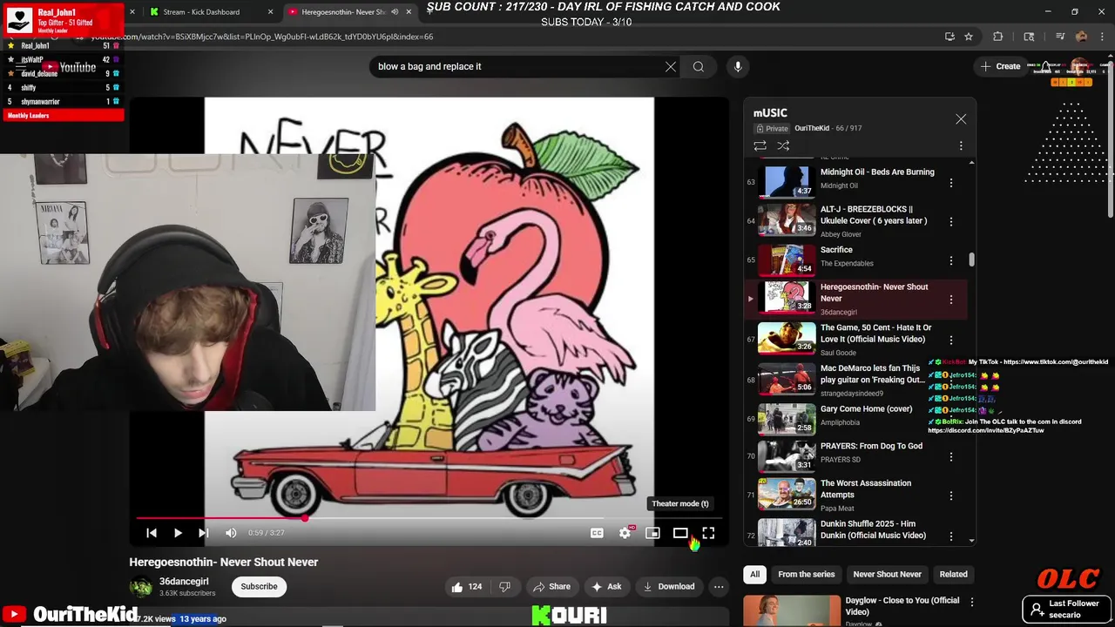Toggle closed captions on the video

597,533
